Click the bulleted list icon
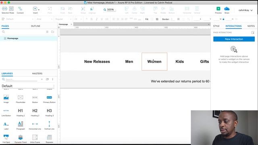The width and height of the screenshot is (258, 145). (x=107, y=19)
